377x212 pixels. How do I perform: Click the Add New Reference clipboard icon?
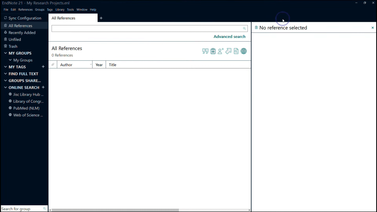213,51
